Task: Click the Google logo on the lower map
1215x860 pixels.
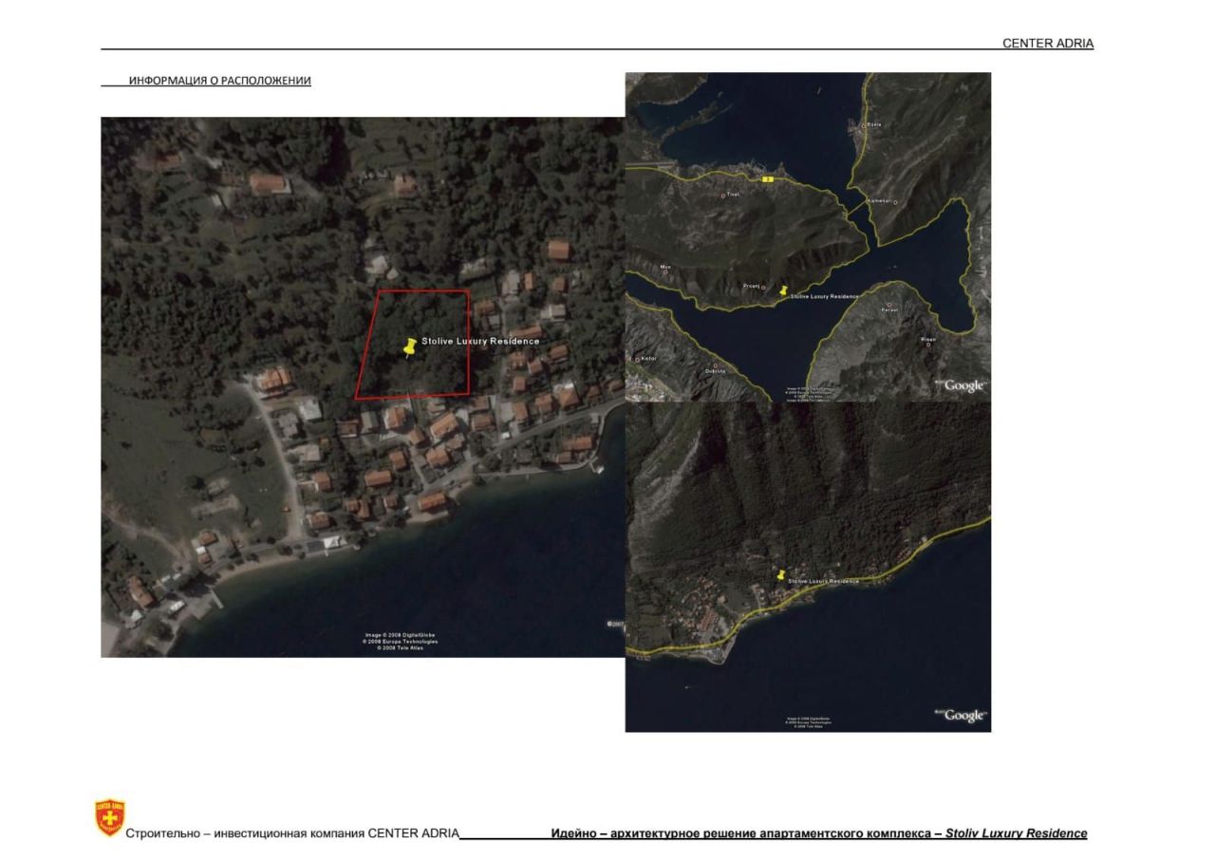Action: click(x=962, y=715)
